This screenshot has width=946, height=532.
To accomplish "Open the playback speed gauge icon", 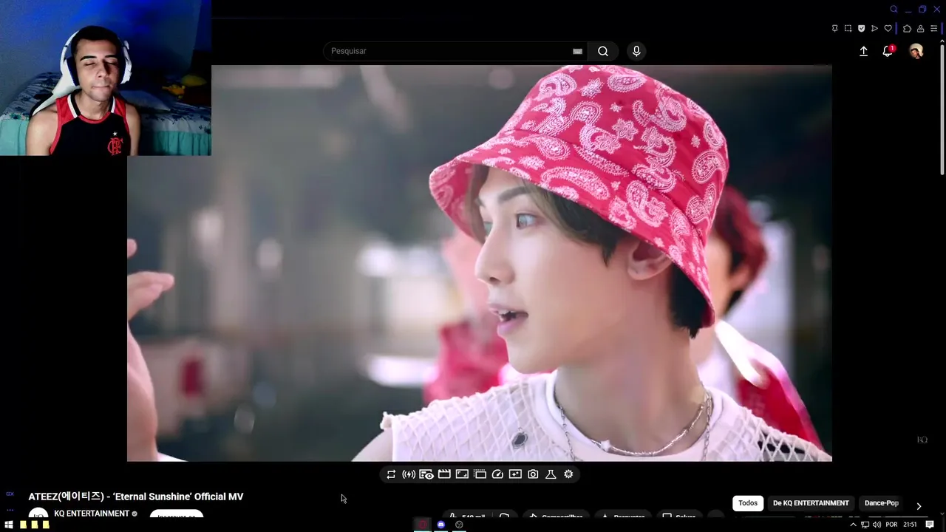I will pos(497,474).
